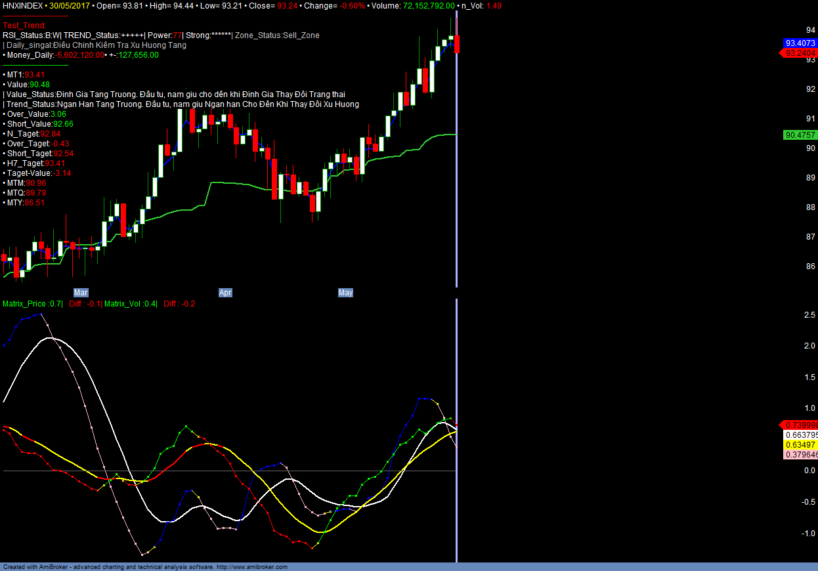The height and width of the screenshot is (571, 818).
Task: Click the blue 93.4073 price tag
Action: 800,43
